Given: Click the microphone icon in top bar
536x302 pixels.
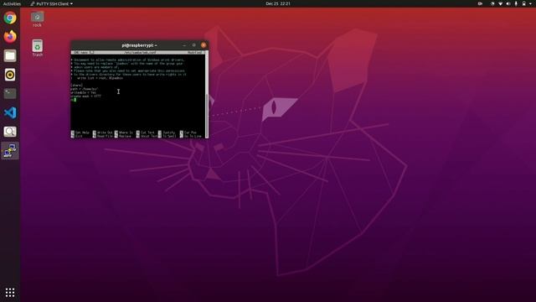Looking at the screenshot, I should tap(516, 3).
